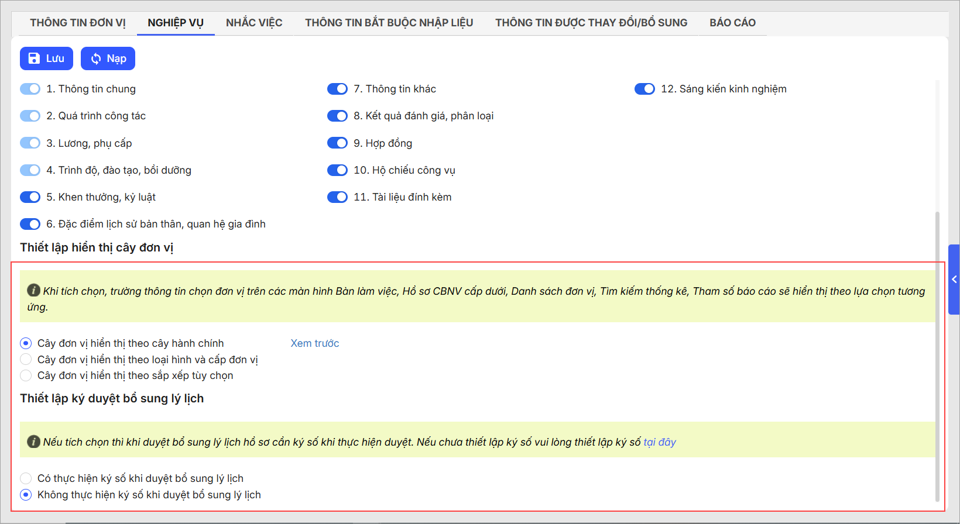The height and width of the screenshot is (524, 960).
Task: Click the info icon in unit tree notice
Action: (34, 291)
